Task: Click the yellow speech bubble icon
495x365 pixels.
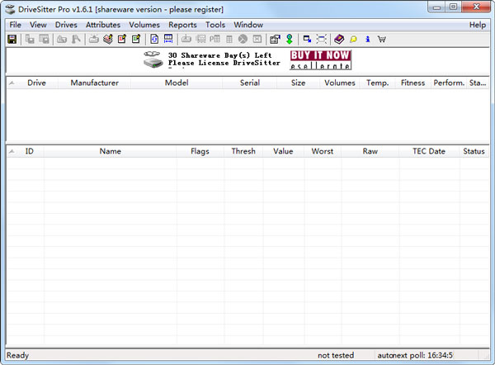Action: 353,39
